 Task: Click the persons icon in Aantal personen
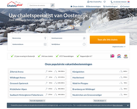84,38
